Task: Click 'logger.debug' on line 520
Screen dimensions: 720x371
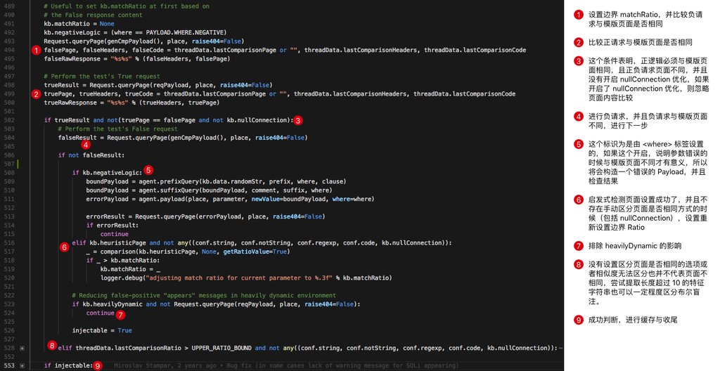Action: click(x=121, y=278)
